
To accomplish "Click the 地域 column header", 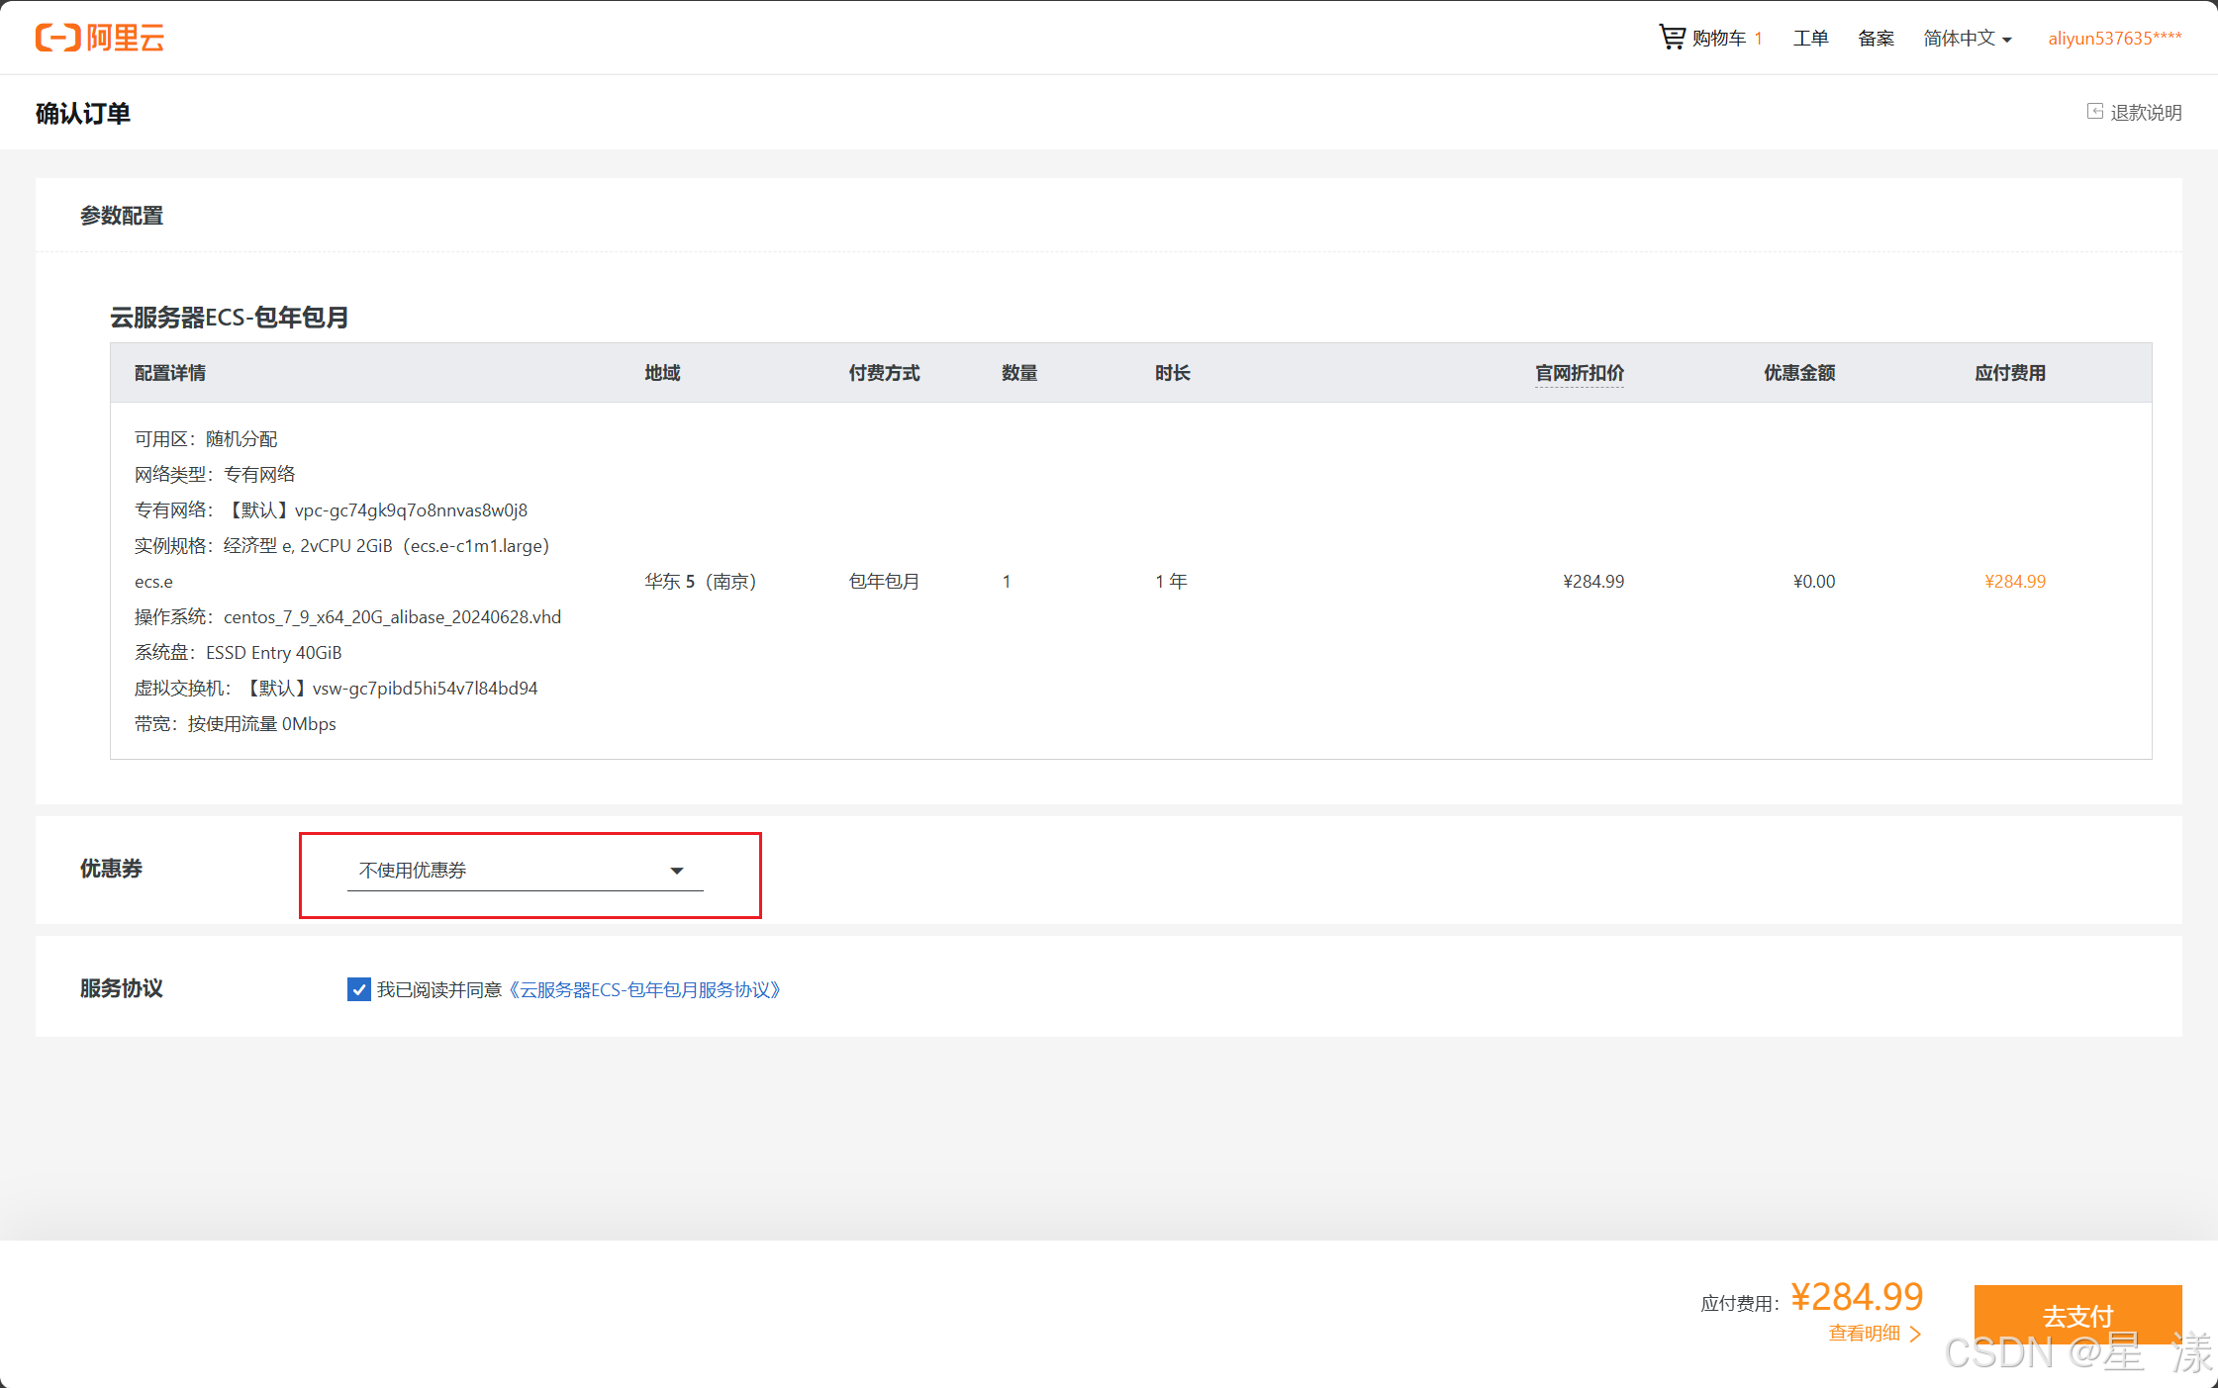I will click(662, 373).
